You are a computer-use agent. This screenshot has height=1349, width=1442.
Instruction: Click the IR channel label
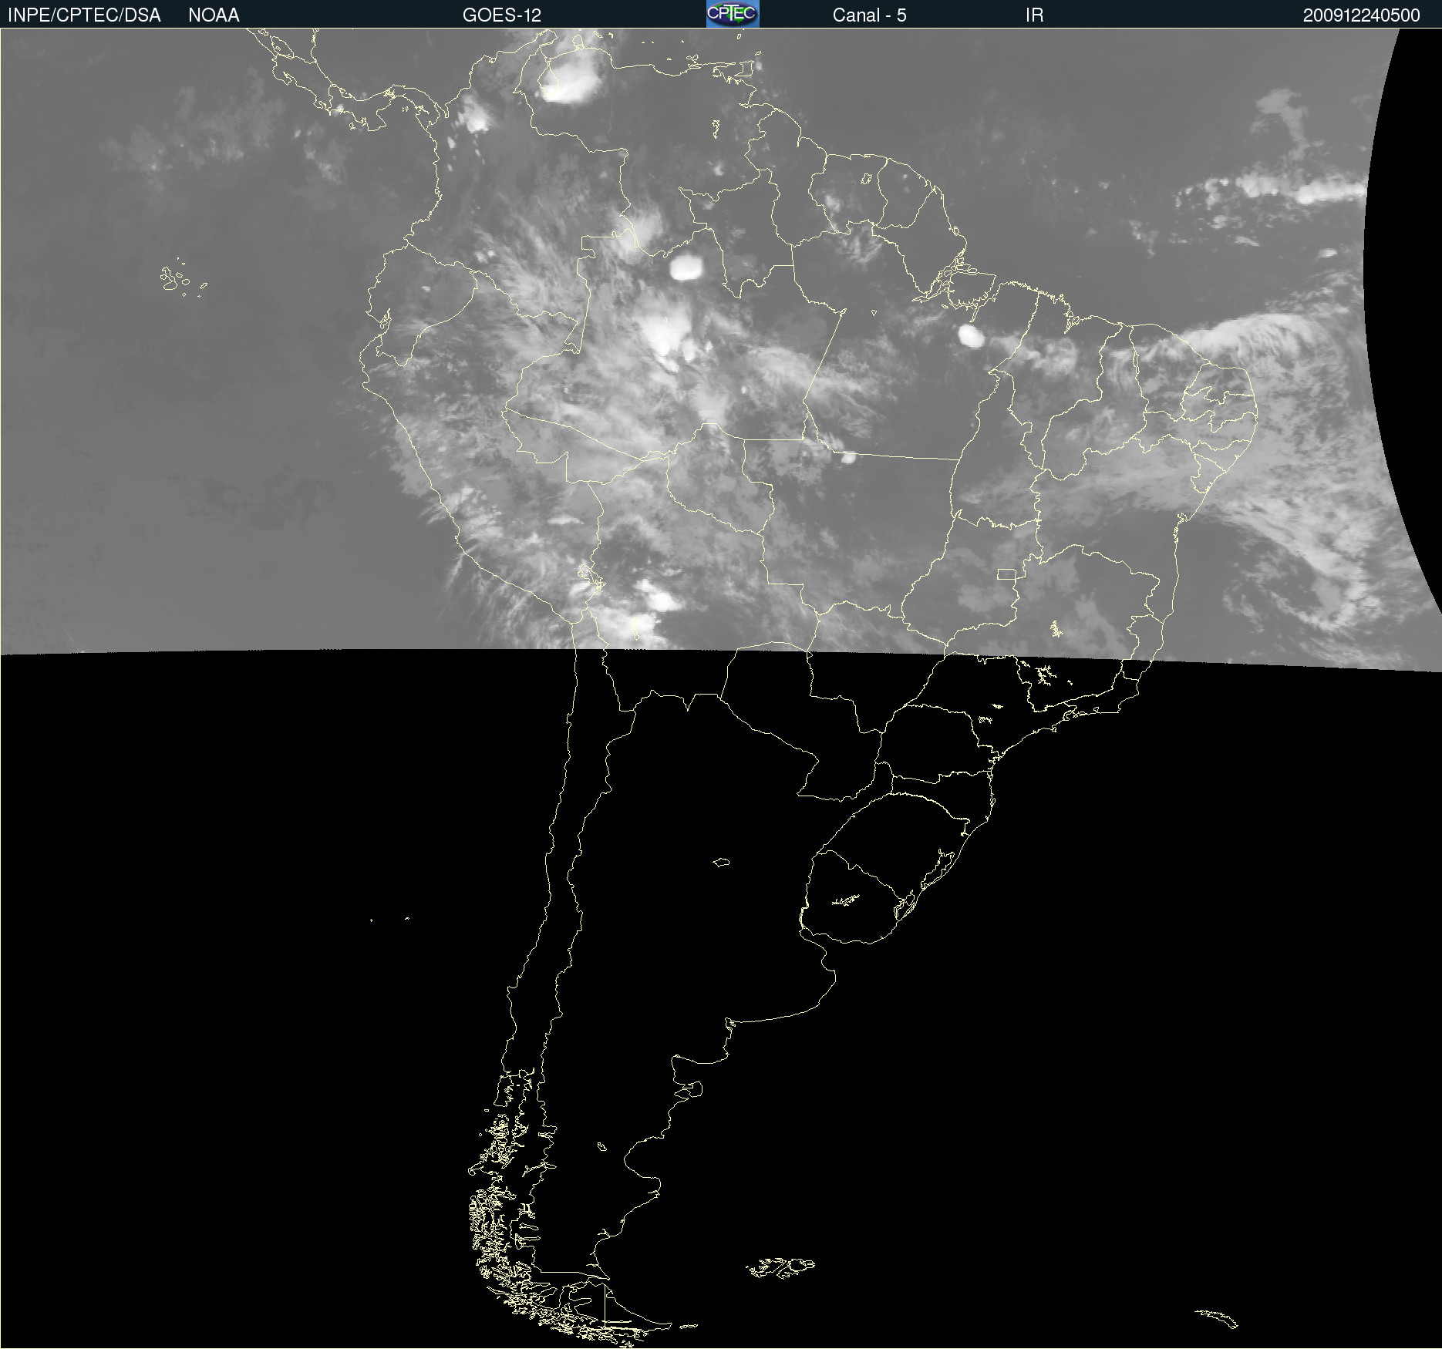click(x=1034, y=15)
